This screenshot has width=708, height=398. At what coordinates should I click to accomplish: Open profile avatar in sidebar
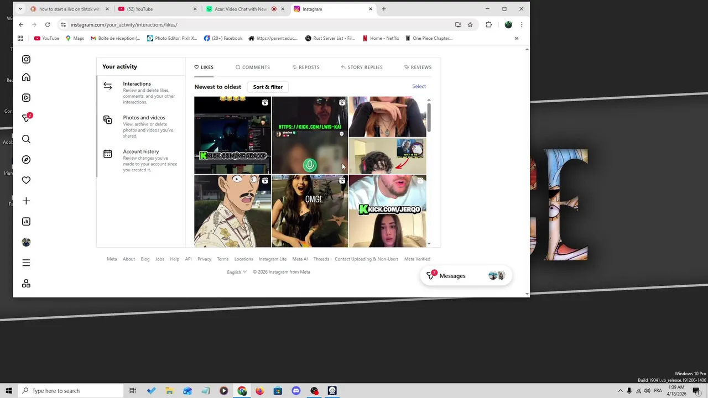pyautogui.click(x=26, y=242)
